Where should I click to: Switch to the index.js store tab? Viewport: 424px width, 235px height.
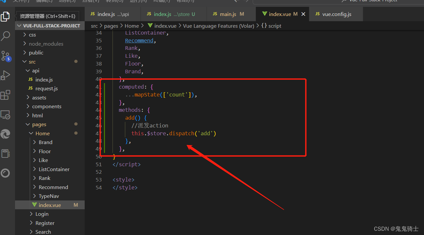tap(174, 14)
